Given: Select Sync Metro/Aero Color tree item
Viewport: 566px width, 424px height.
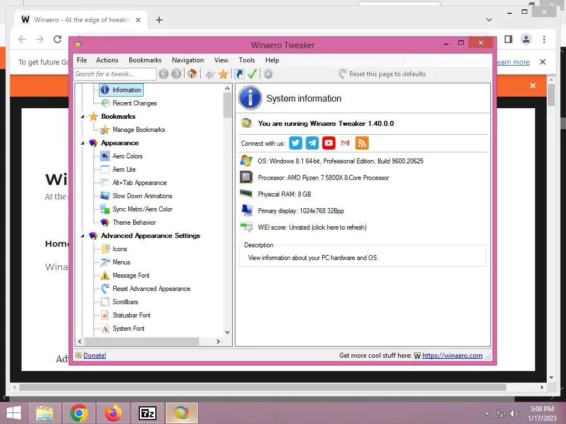Looking at the screenshot, I should tap(142, 209).
